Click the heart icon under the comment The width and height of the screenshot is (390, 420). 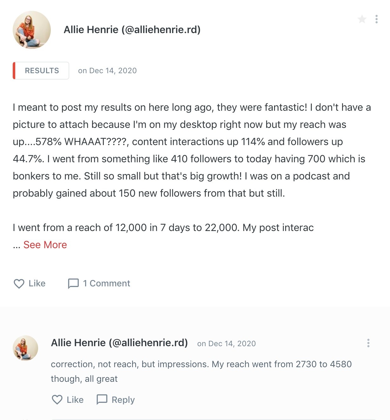pos(57,400)
